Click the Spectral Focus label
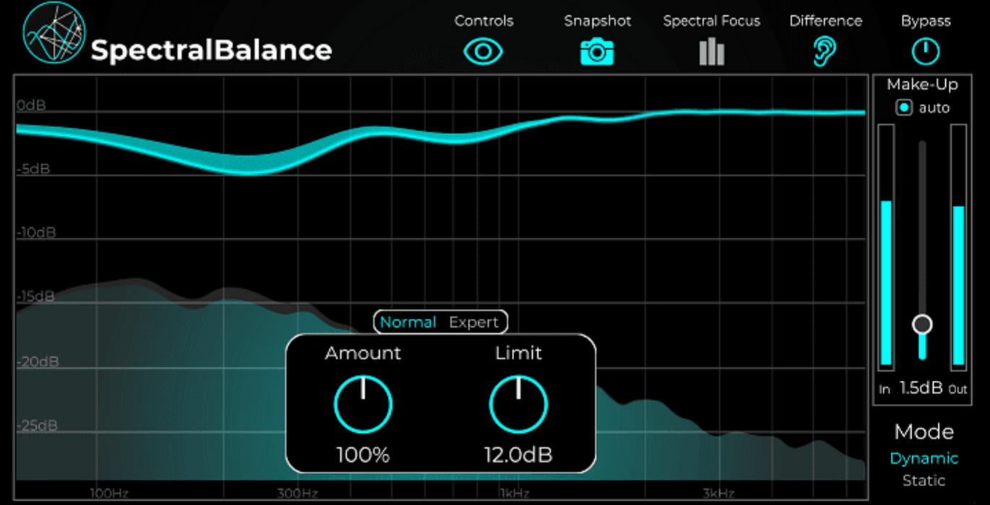This screenshot has width=990, height=505. pyautogui.click(x=712, y=22)
